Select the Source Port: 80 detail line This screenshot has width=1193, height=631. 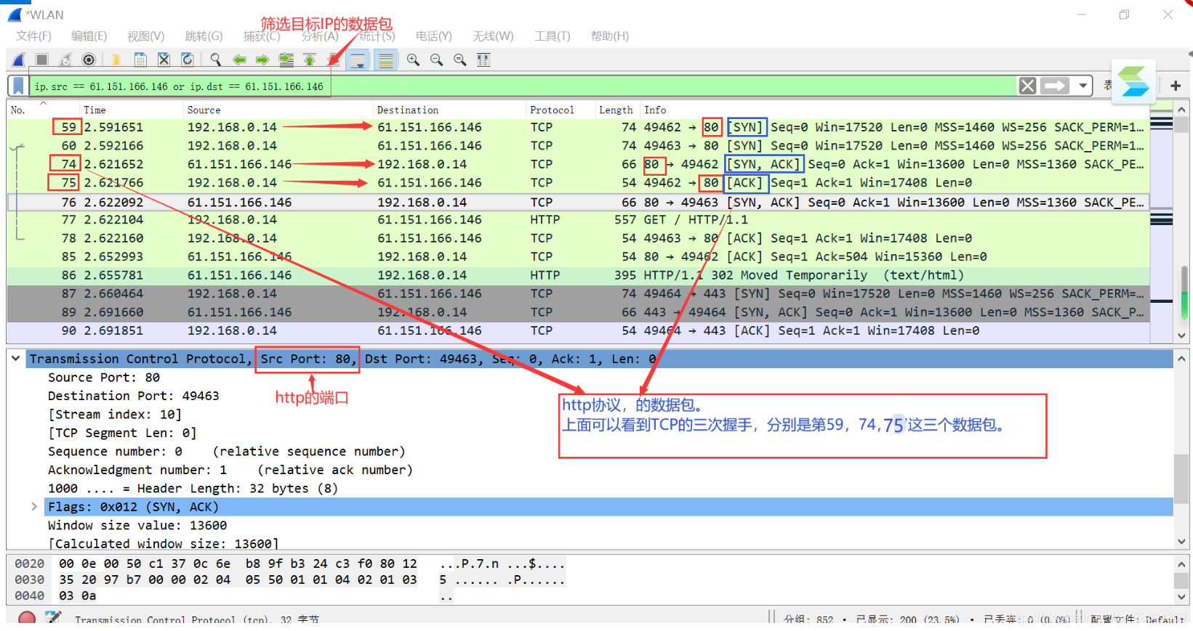coord(103,378)
